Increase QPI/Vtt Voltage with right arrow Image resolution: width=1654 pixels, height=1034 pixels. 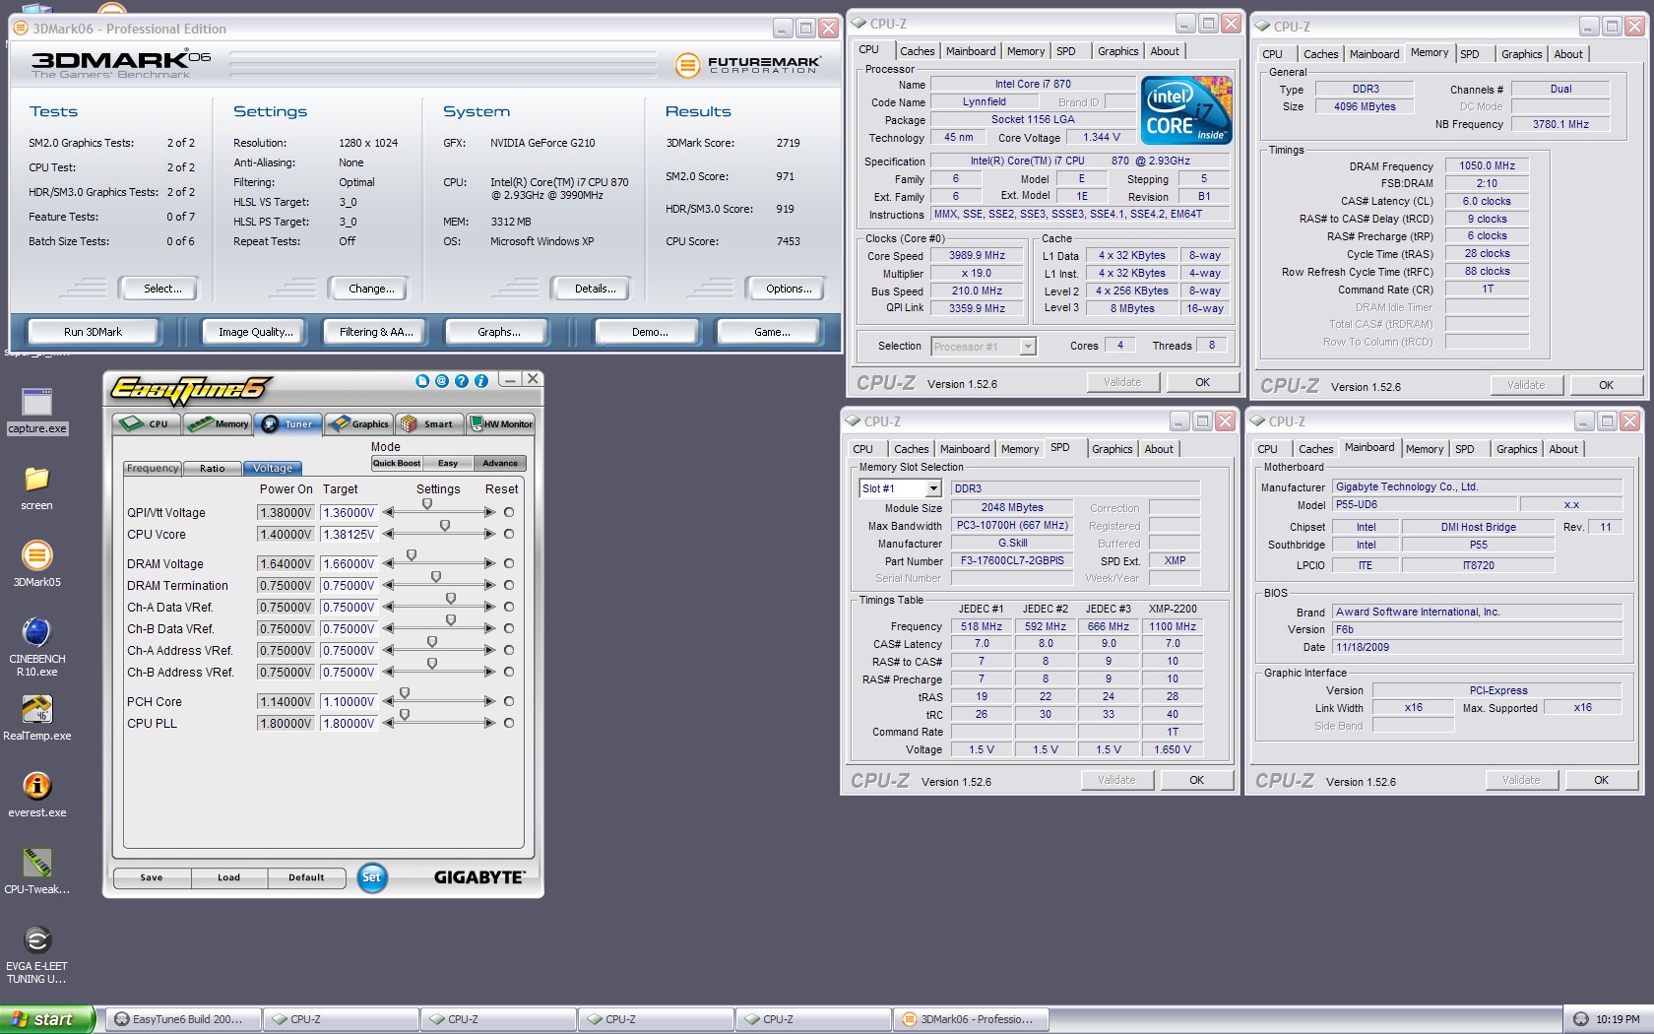point(489,512)
